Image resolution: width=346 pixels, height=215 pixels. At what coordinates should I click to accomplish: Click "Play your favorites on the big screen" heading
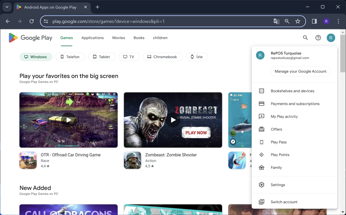pyautogui.click(x=69, y=76)
